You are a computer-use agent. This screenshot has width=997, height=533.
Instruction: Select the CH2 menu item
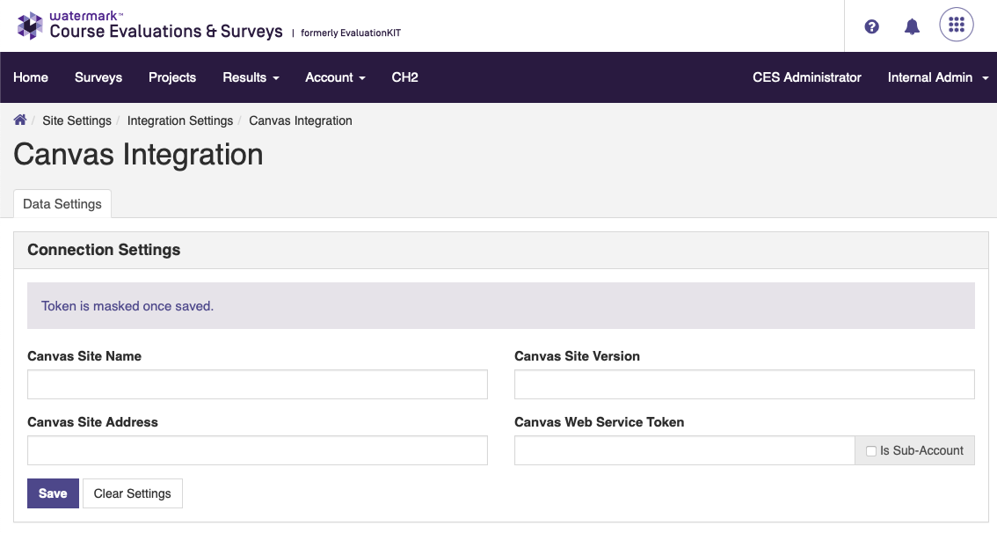pyautogui.click(x=405, y=77)
